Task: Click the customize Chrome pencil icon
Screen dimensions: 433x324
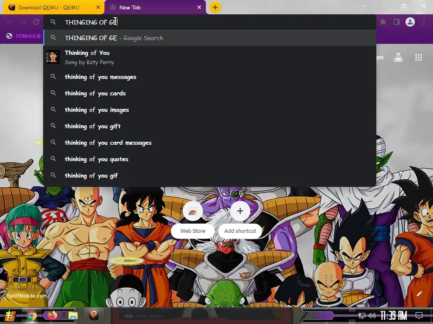Action: coord(419,294)
